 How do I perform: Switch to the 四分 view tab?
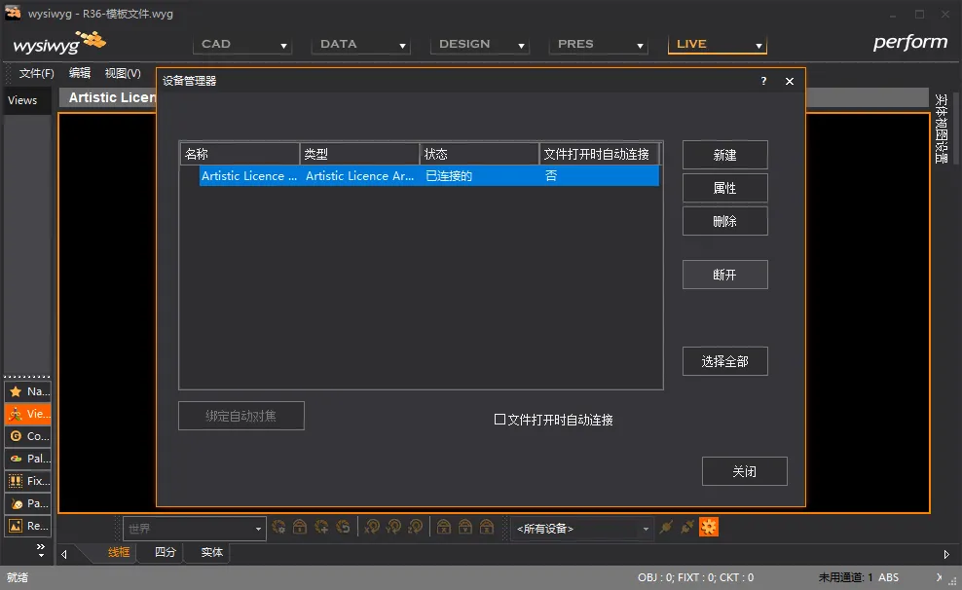point(165,552)
